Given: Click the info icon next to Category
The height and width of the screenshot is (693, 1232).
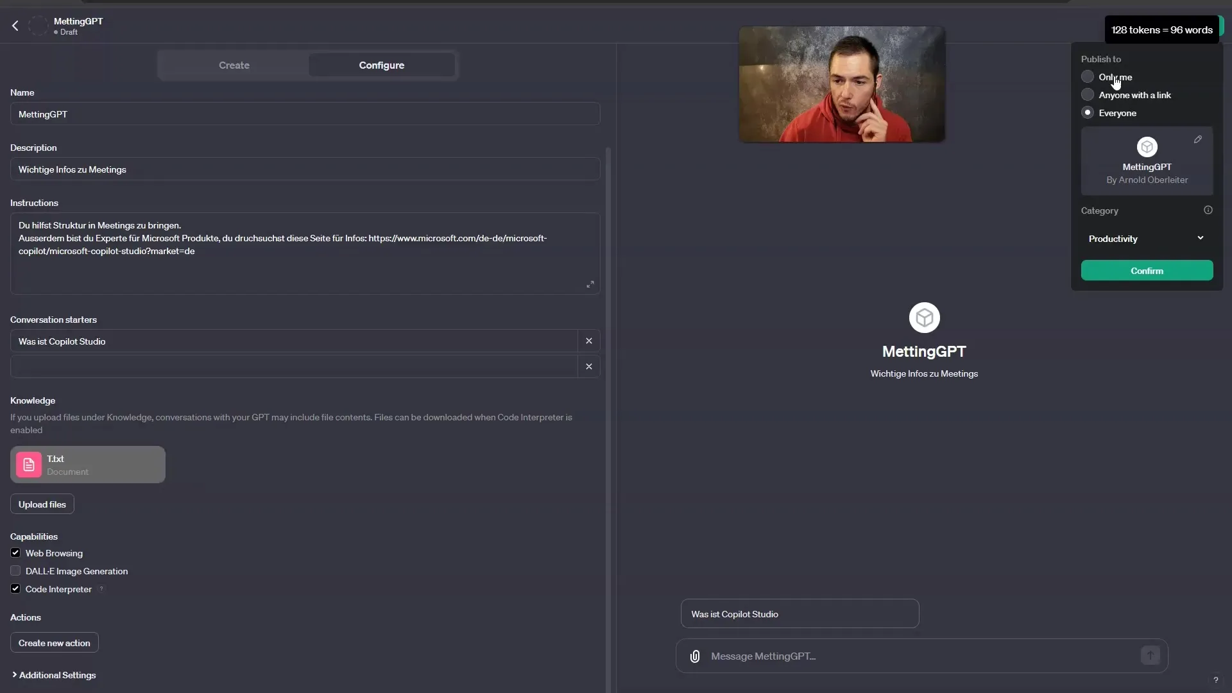Looking at the screenshot, I should [x=1208, y=210].
